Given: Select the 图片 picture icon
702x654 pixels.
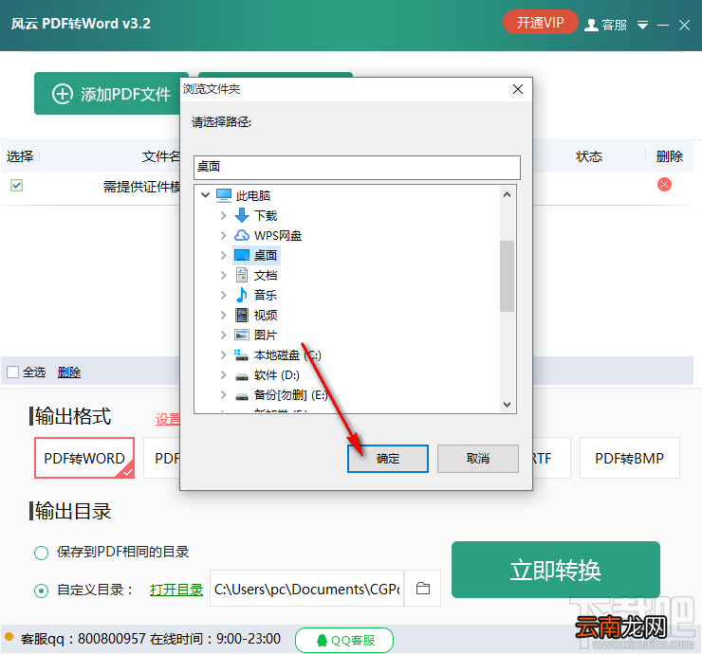Looking at the screenshot, I should [242, 335].
